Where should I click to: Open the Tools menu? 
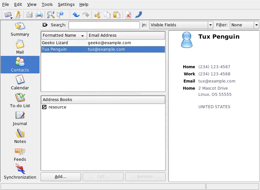point(47,5)
